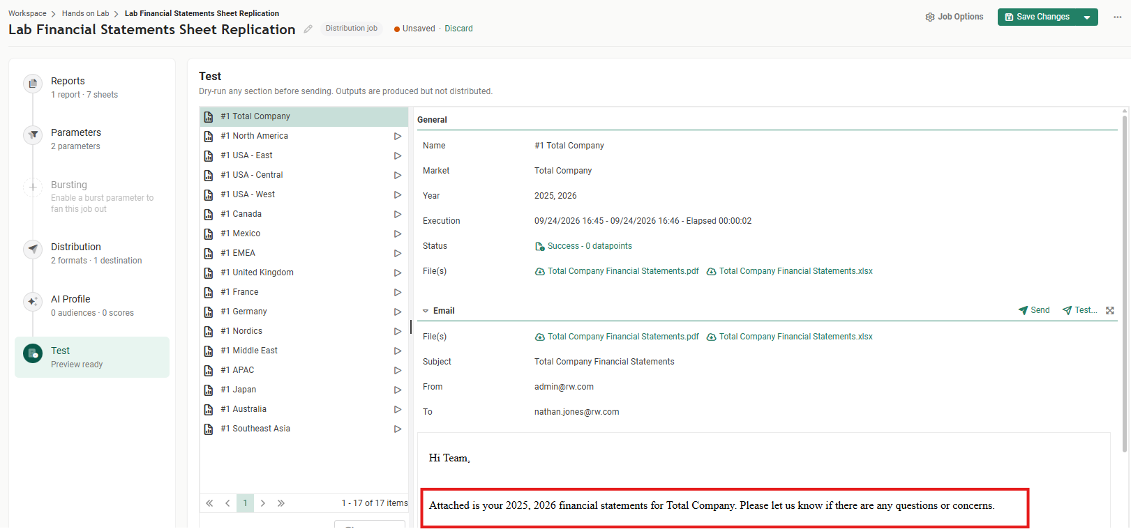Open the Bursting step
The image size is (1131, 529).
click(92, 196)
